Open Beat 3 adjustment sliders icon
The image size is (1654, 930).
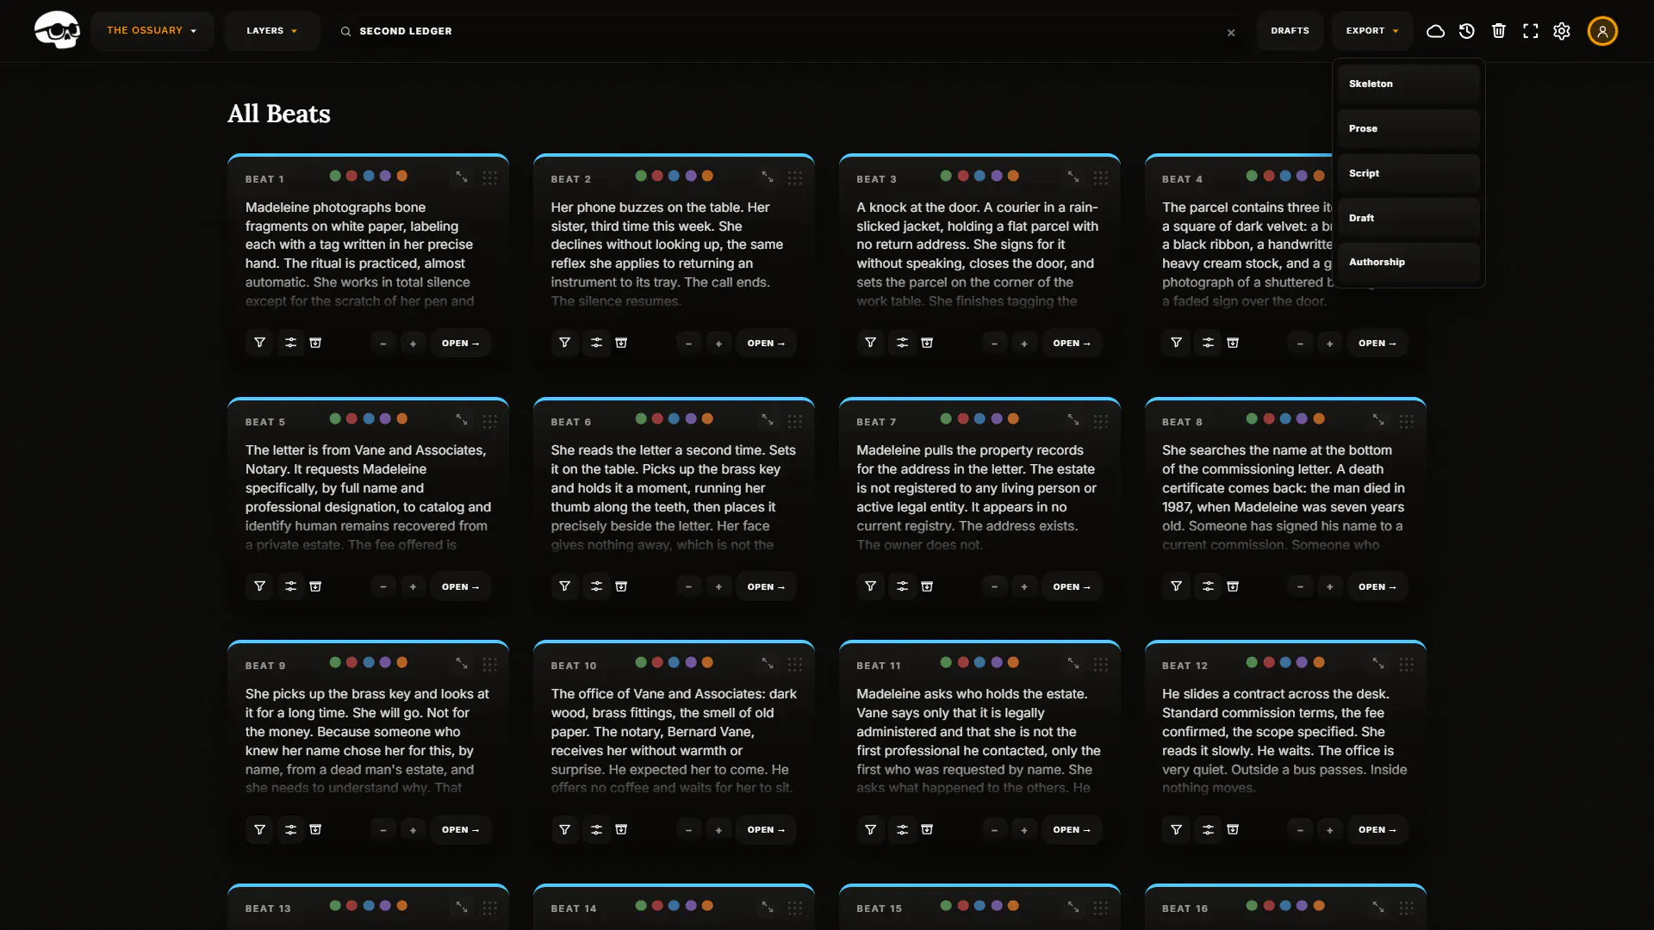(x=902, y=343)
